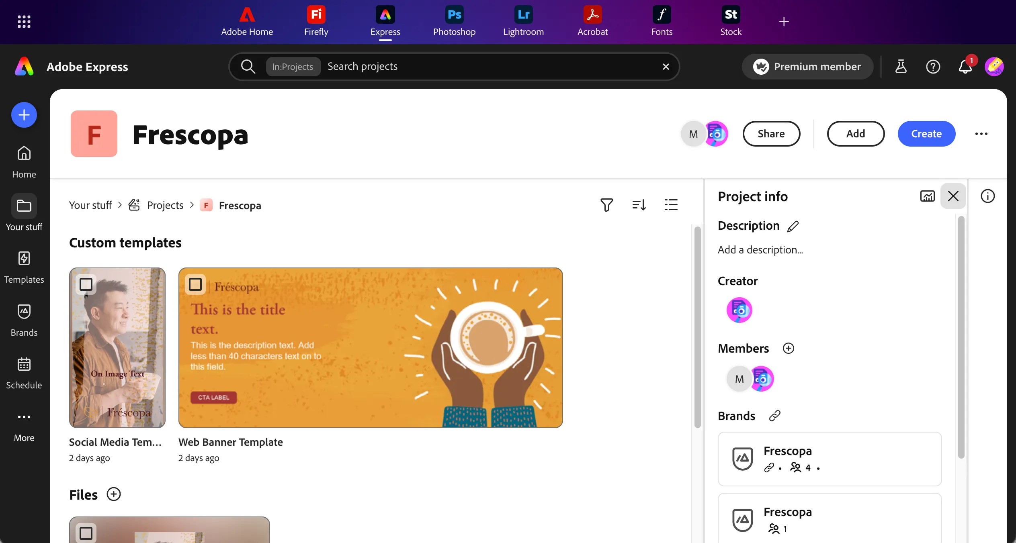Open the help question mark menu
The height and width of the screenshot is (543, 1016).
(x=933, y=66)
